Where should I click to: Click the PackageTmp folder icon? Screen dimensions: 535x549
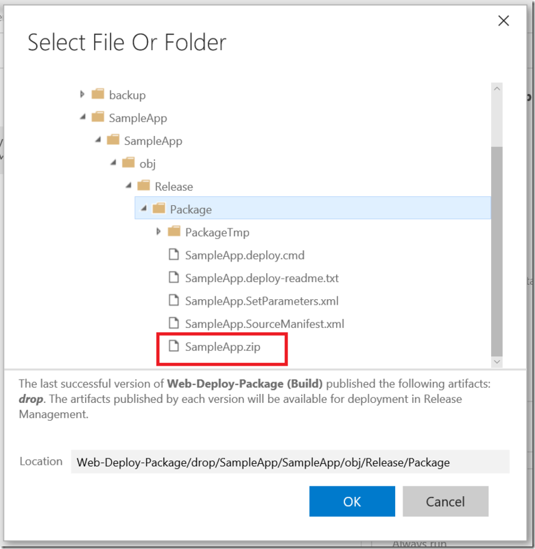click(x=174, y=231)
